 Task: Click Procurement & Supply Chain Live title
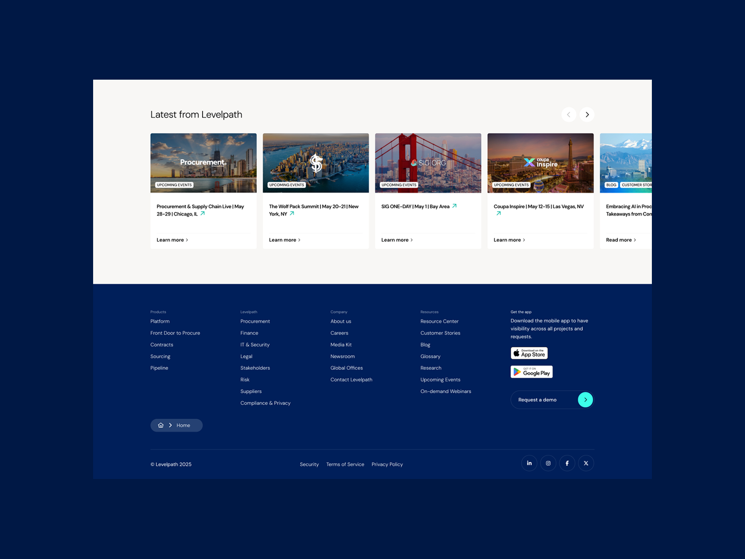point(200,210)
